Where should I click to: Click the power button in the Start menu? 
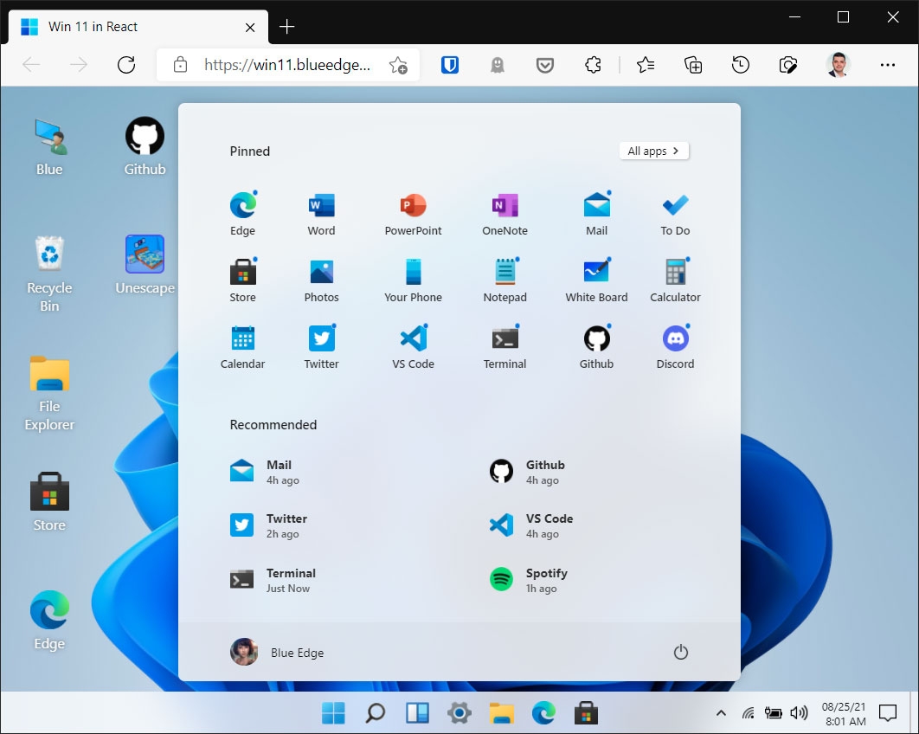(681, 652)
